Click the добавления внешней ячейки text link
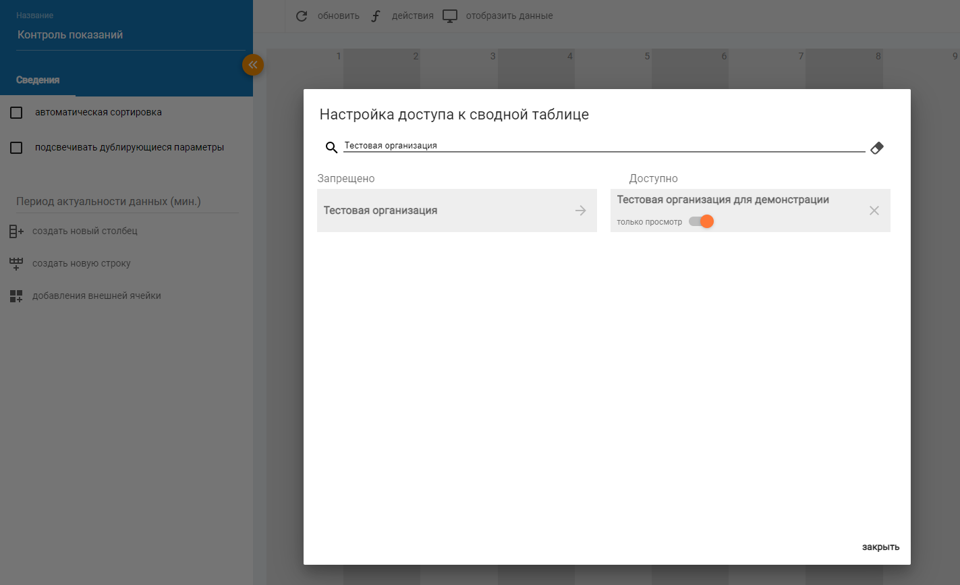This screenshot has height=585, width=960. pos(97,296)
